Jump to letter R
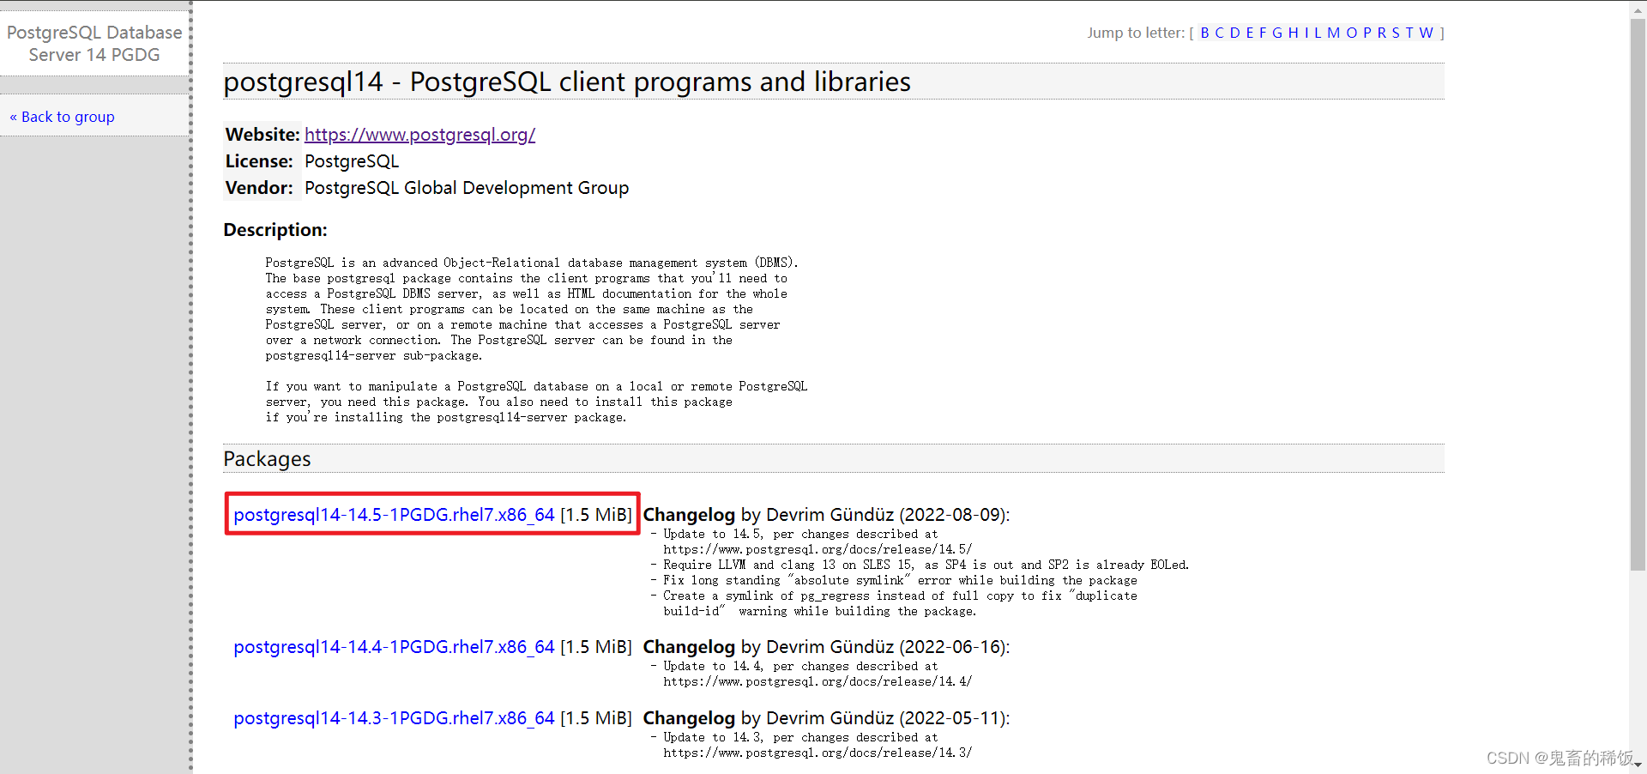This screenshot has height=774, width=1647. click(1382, 33)
